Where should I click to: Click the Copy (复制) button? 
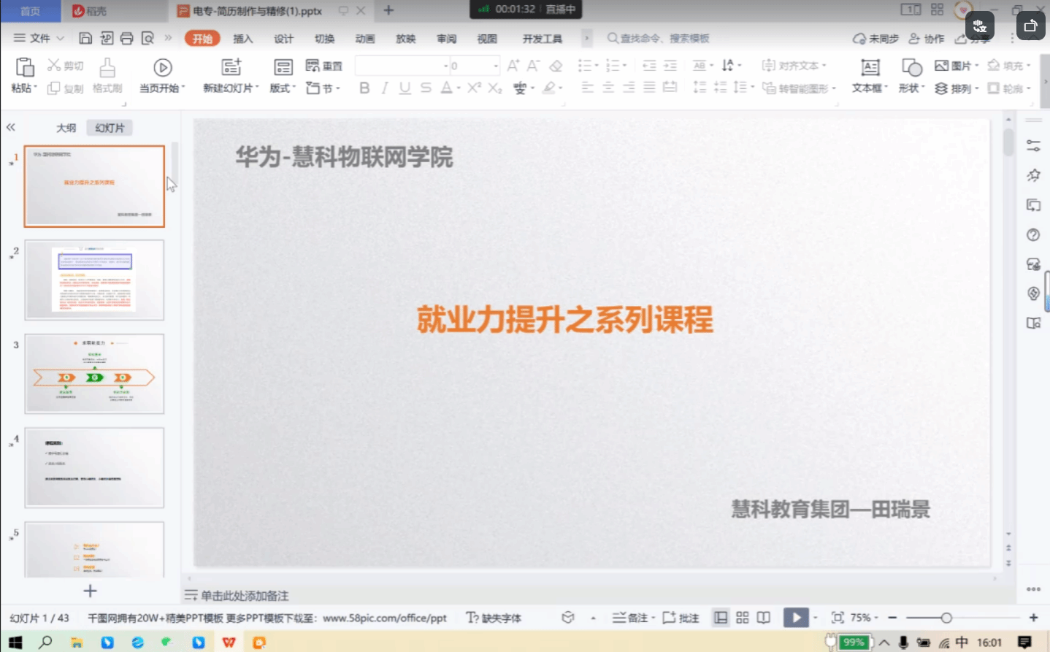coord(66,88)
